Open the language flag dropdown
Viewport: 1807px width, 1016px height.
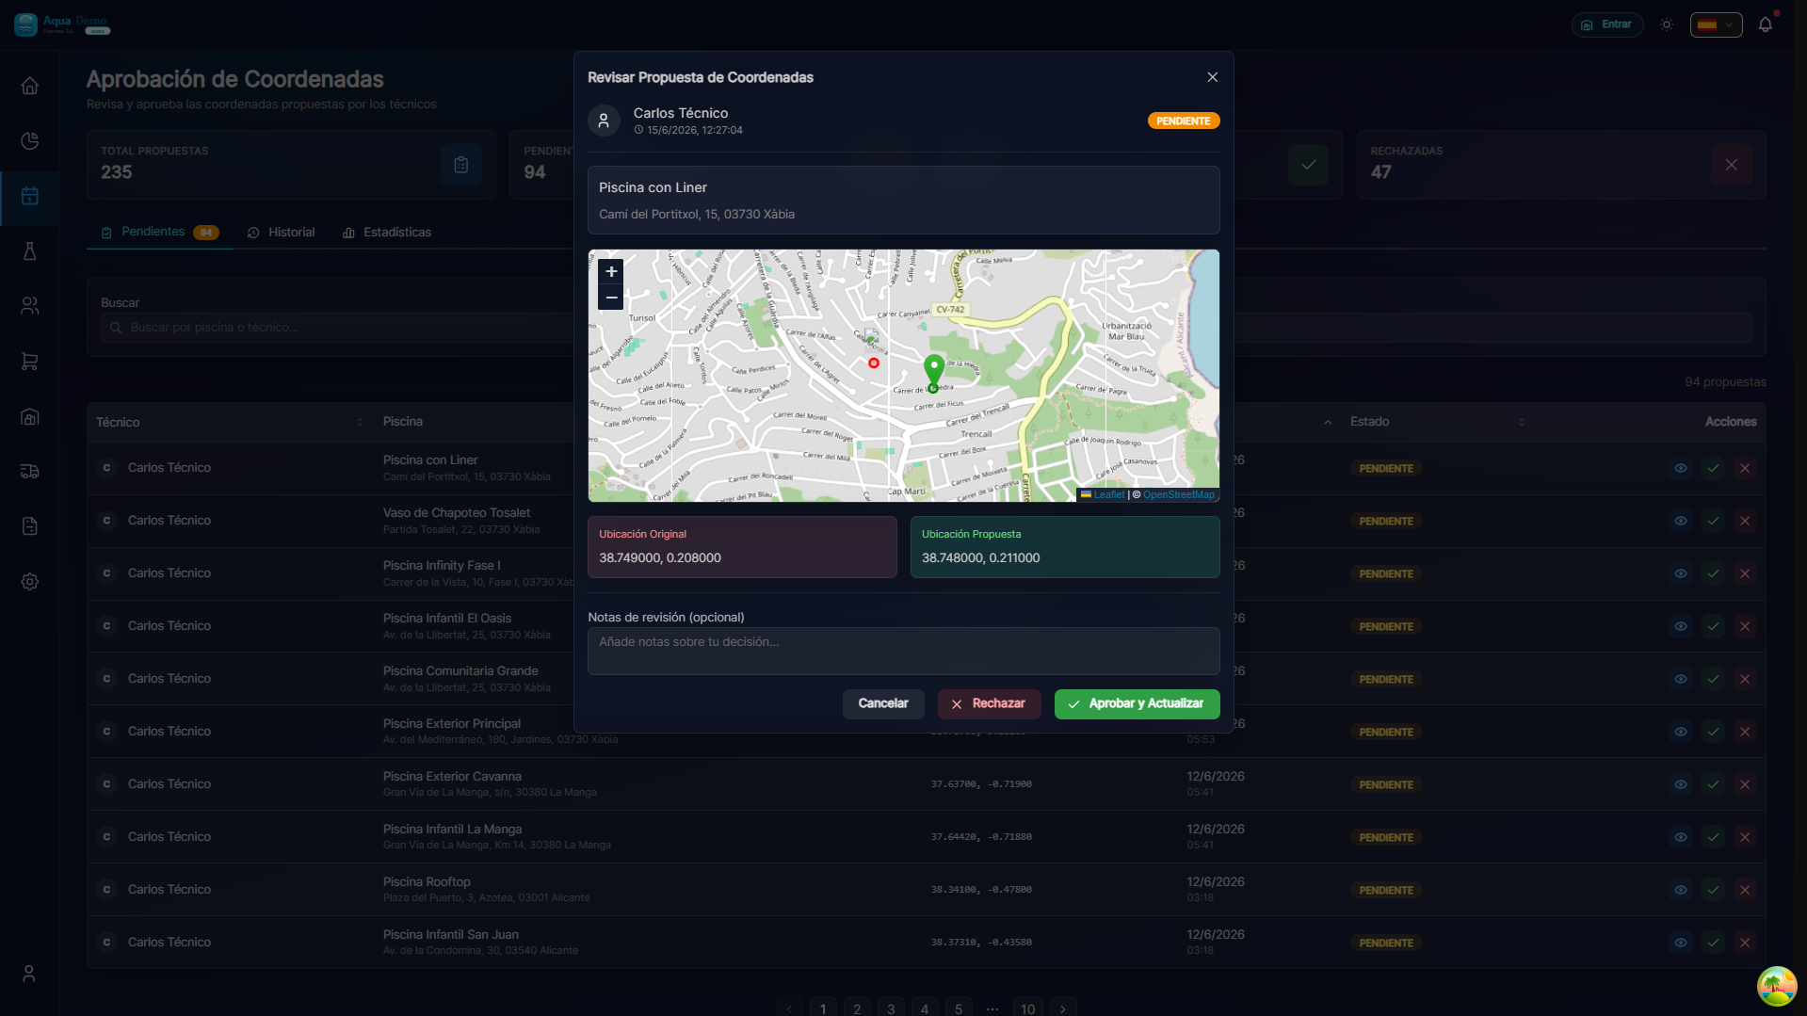(x=1716, y=24)
